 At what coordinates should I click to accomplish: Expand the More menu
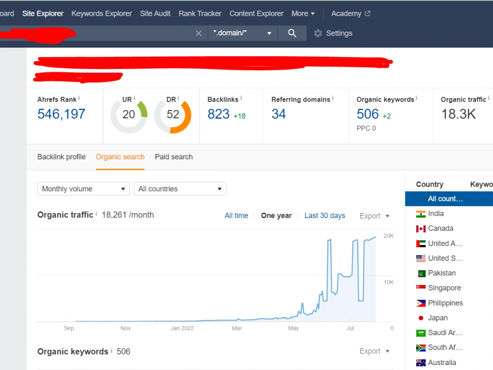(303, 13)
